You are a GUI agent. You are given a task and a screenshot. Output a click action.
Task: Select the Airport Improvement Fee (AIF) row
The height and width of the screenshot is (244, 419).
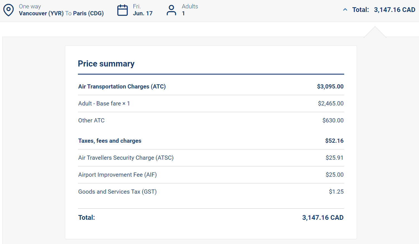pyautogui.click(x=117, y=175)
